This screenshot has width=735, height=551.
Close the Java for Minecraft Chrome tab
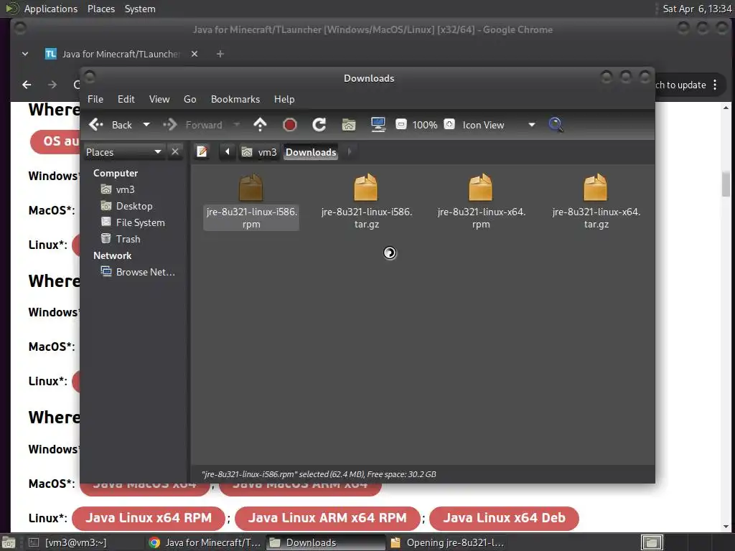click(195, 54)
